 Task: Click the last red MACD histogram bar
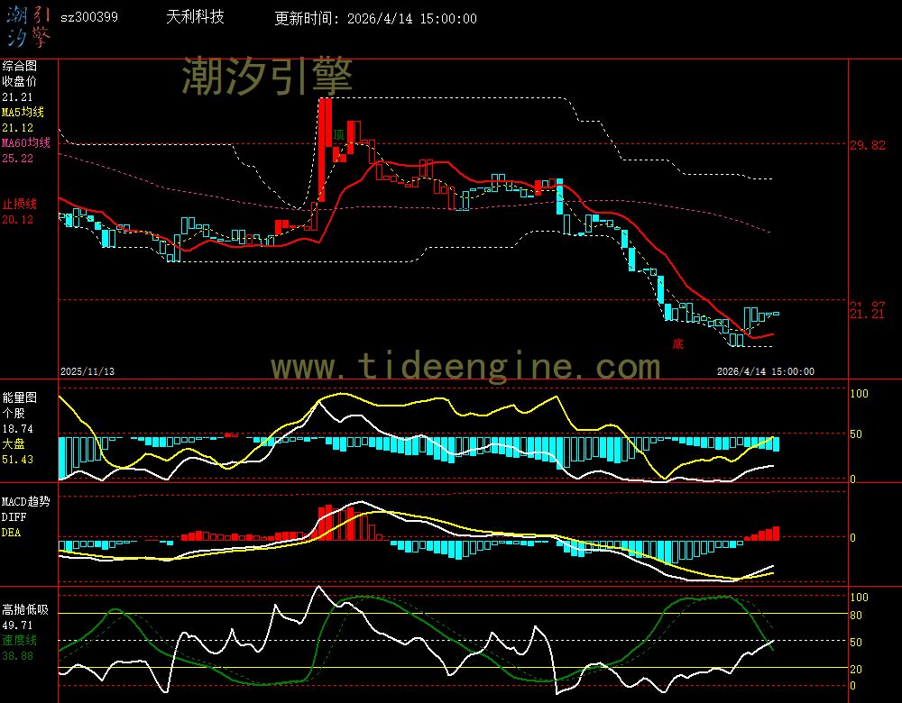click(x=776, y=533)
